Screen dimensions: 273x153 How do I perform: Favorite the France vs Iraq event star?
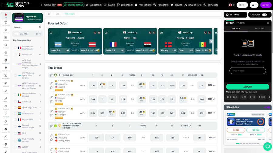tap(51, 101)
